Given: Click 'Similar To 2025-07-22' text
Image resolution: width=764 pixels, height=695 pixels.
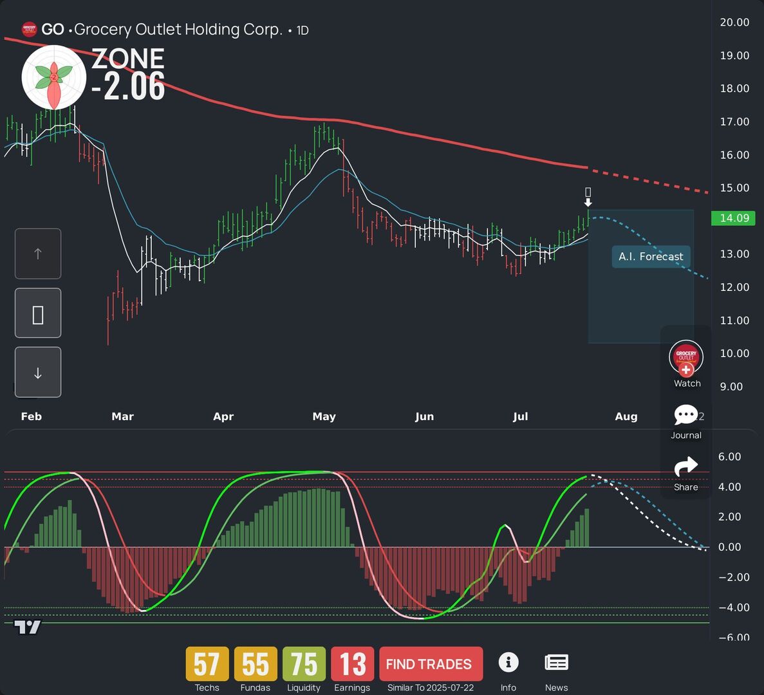Looking at the screenshot, I should (431, 688).
